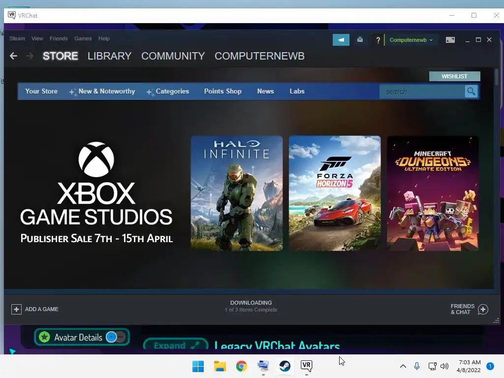504x378 pixels.
Task: Click the store search magnifier button
Action: coord(471,92)
